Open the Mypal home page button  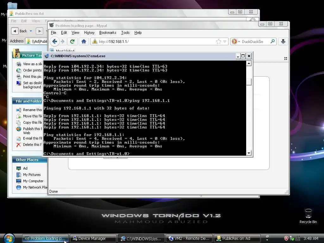coord(84,41)
